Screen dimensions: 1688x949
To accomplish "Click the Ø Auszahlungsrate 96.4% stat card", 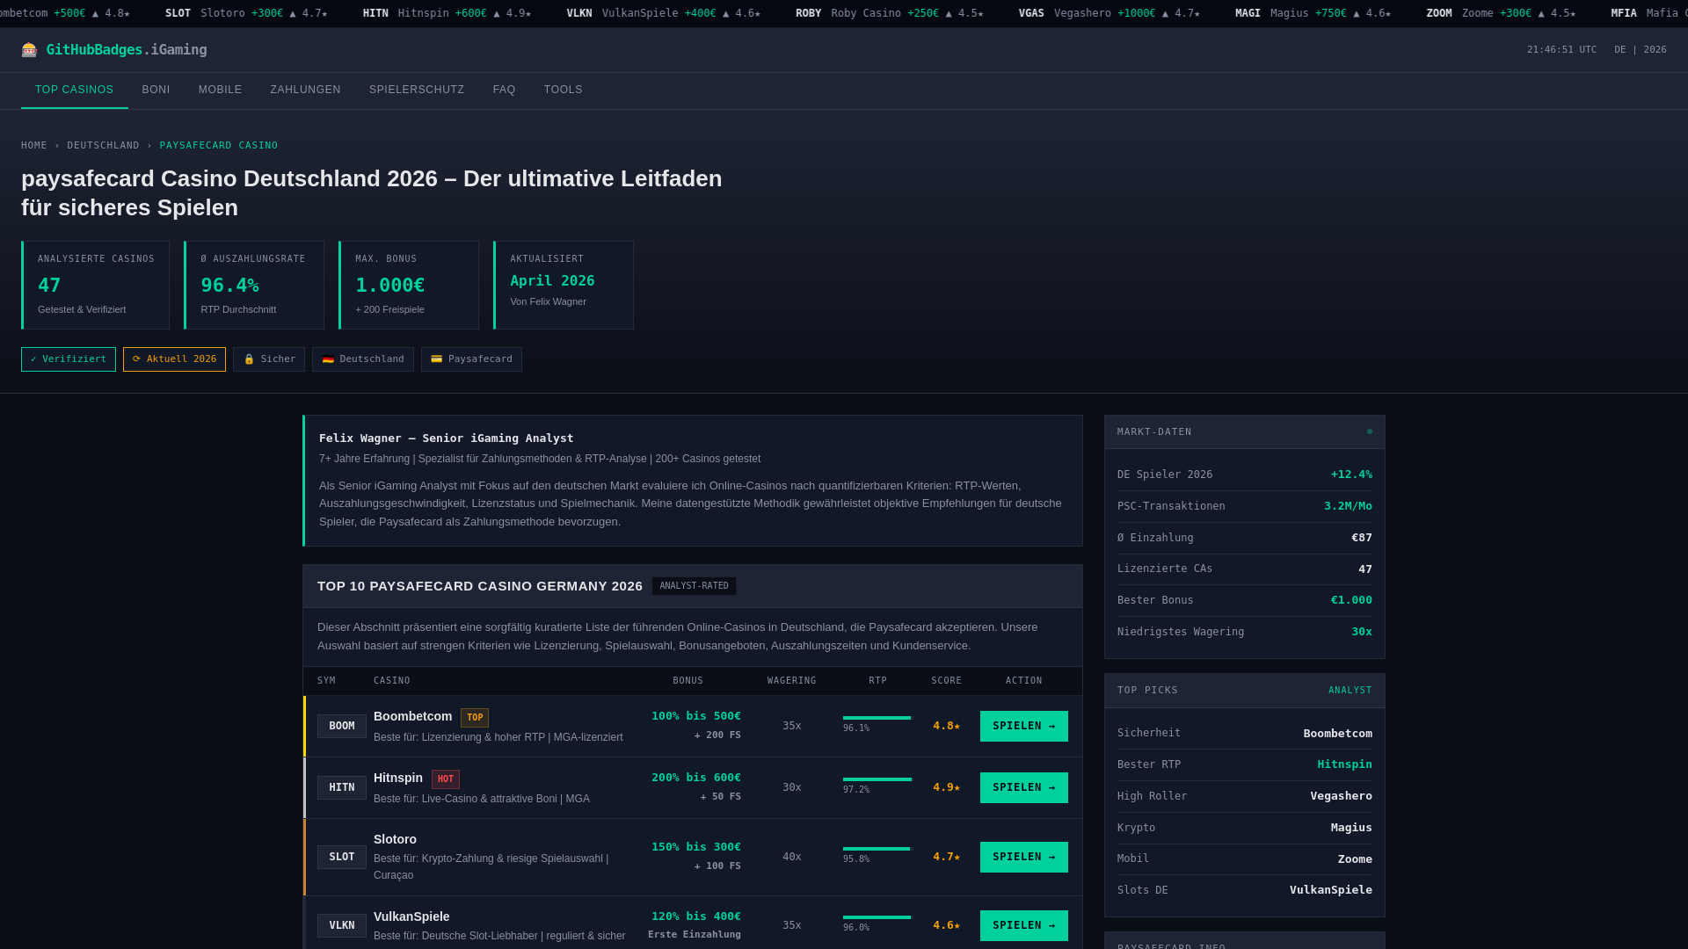I will click(x=254, y=286).
